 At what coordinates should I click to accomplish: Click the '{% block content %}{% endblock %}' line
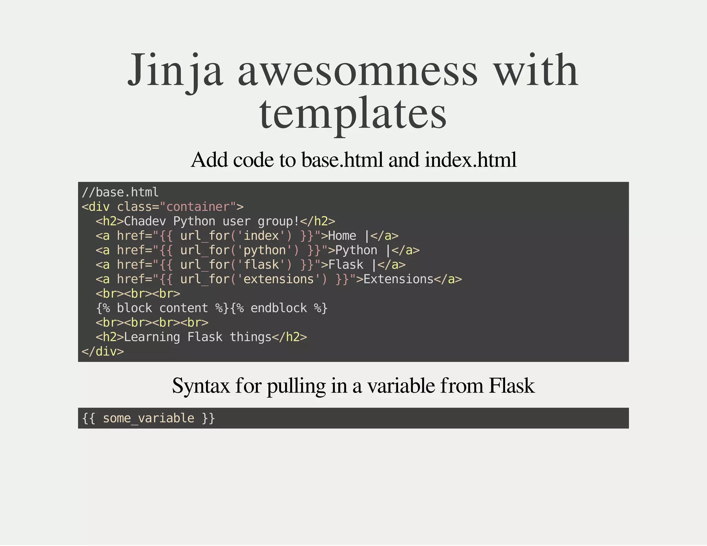(x=212, y=308)
